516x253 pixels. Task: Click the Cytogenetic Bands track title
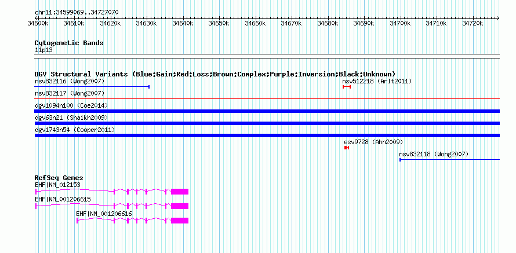click(69, 43)
